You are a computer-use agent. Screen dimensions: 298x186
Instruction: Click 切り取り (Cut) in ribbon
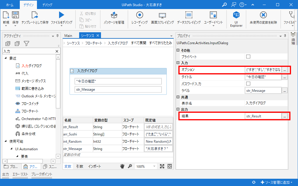88,13
